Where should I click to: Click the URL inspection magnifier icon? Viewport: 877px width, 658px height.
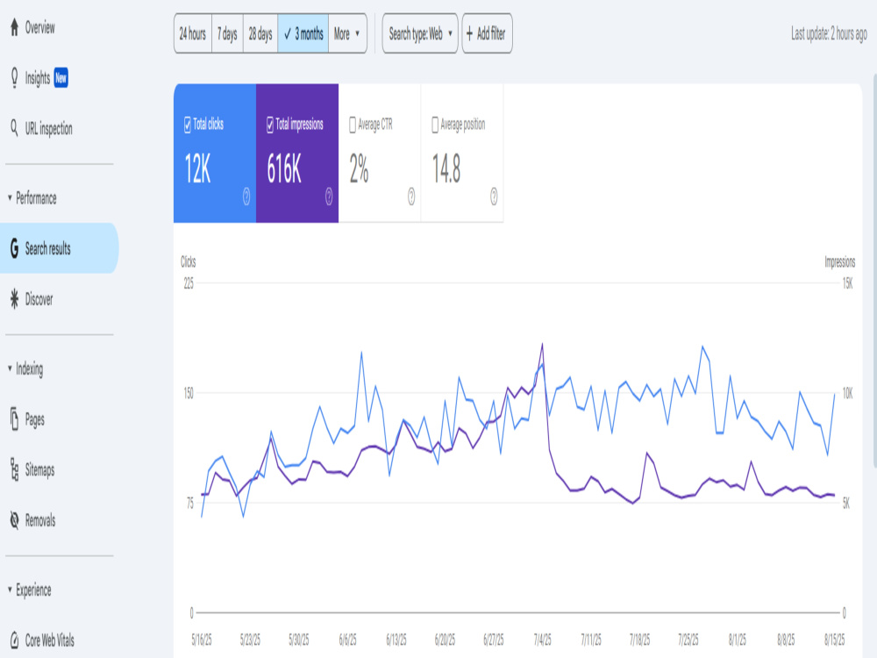15,128
